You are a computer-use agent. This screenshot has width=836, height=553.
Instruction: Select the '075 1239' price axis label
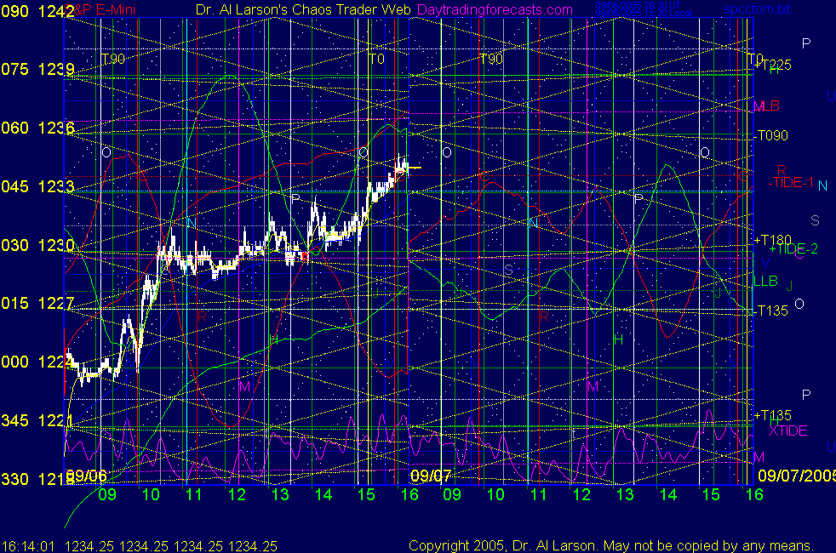pos(37,69)
